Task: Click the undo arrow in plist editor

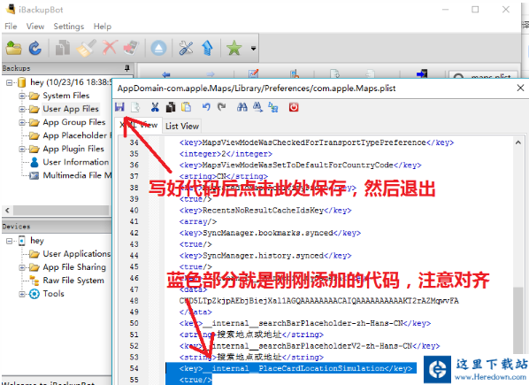Action: (x=206, y=107)
